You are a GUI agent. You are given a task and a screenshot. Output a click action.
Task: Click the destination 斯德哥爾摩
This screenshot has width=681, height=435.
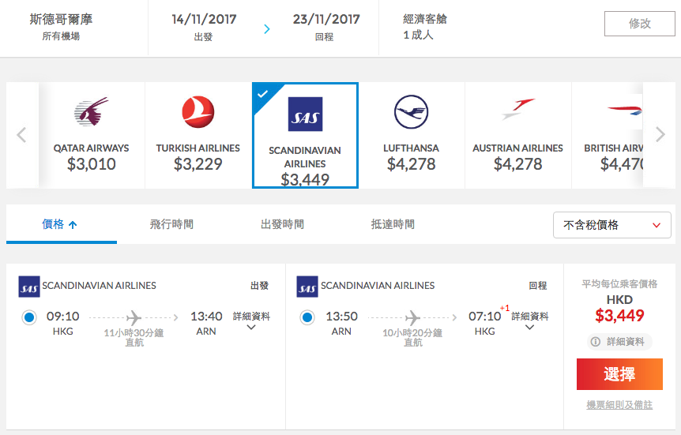point(61,20)
